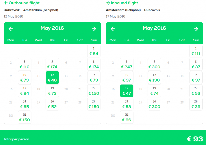This screenshot has height=145, width=206.
Task: Pick outbound 31 May fare of €150
Action: point(25,117)
